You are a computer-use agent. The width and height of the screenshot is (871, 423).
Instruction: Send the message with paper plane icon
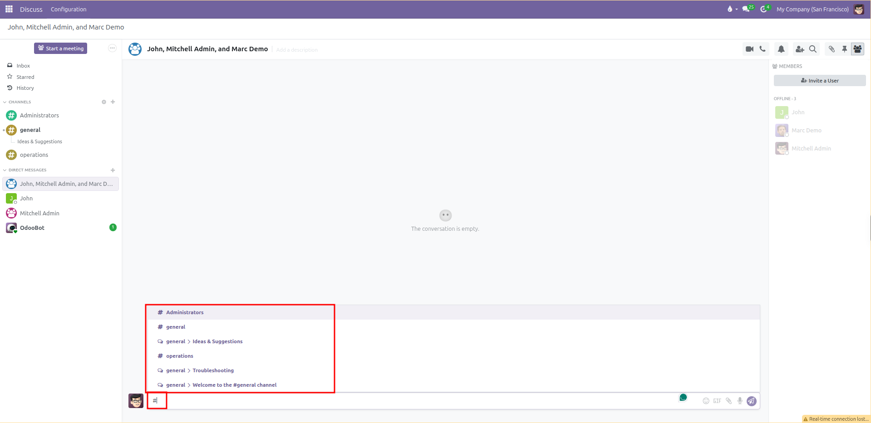click(x=752, y=401)
